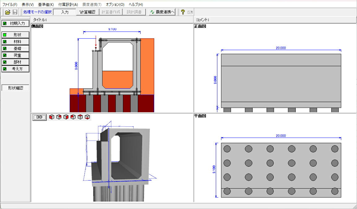This screenshot has width=357, height=209.
Task: Click the 震度連携へ button with green arrows
Action: (162, 12)
